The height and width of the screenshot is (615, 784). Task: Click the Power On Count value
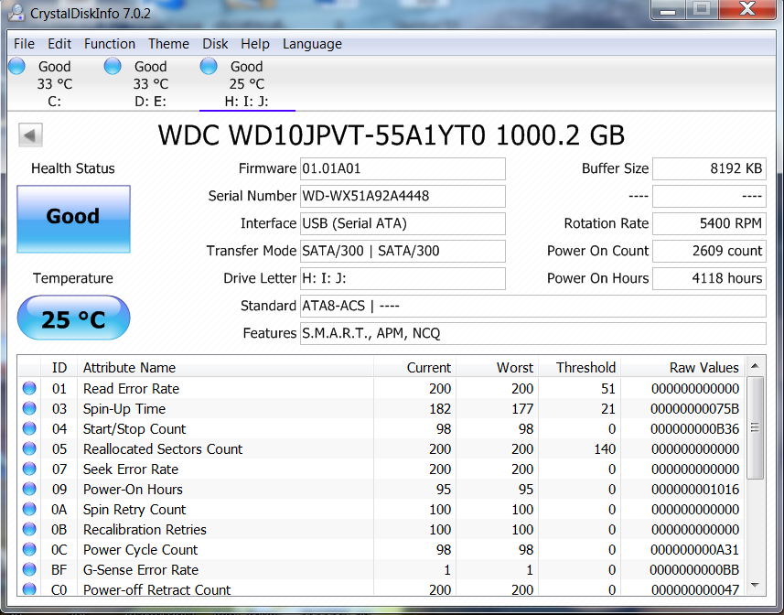point(709,251)
